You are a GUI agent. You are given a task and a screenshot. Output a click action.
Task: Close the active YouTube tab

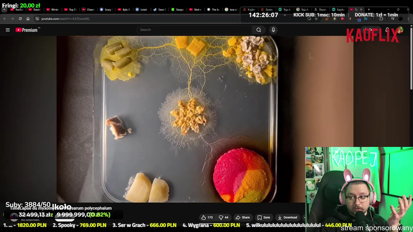(x=361, y=10)
